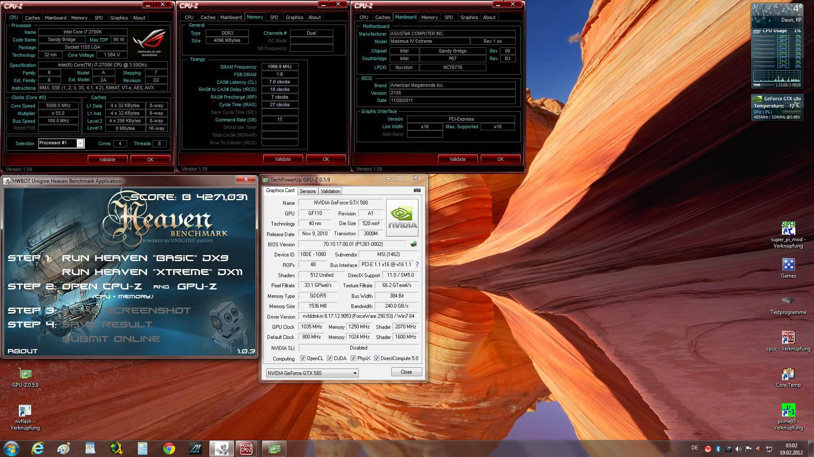Switch to the GPU-Z taskbar button
The height and width of the screenshot is (457, 814).
[274, 448]
